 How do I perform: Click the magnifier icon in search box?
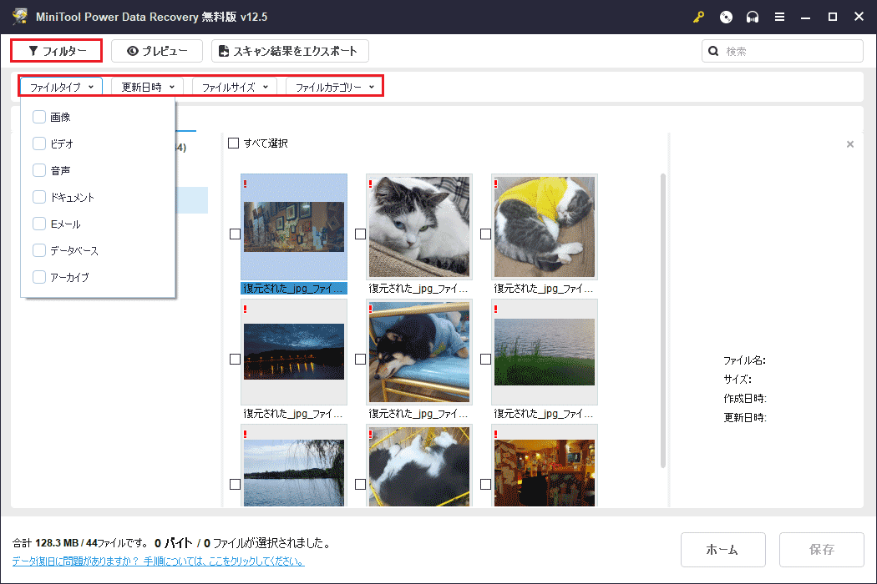[x=713, y=52]
